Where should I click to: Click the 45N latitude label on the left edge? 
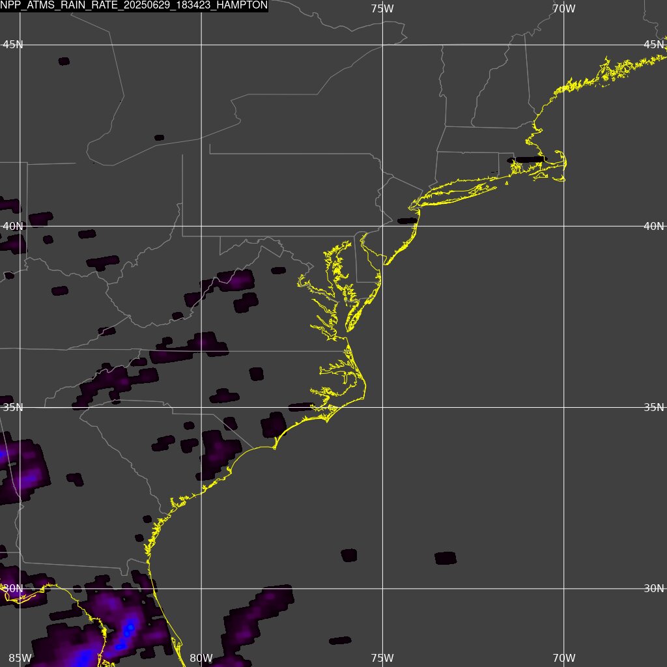tap(13, 45)
